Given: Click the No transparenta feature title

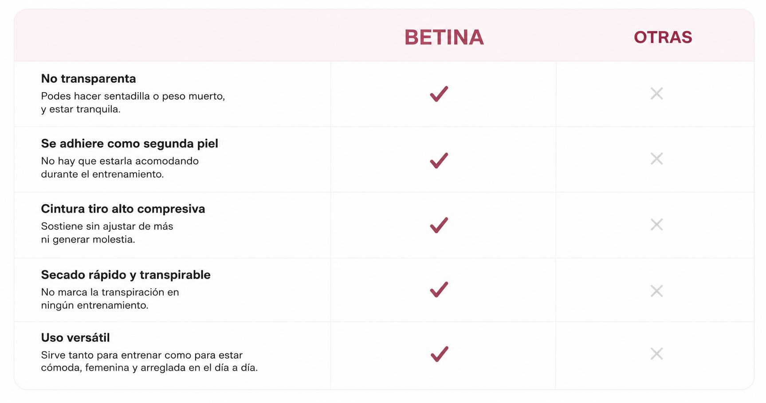Looking at the screenshot, I should pyautogui.click(x=88, y=78).
